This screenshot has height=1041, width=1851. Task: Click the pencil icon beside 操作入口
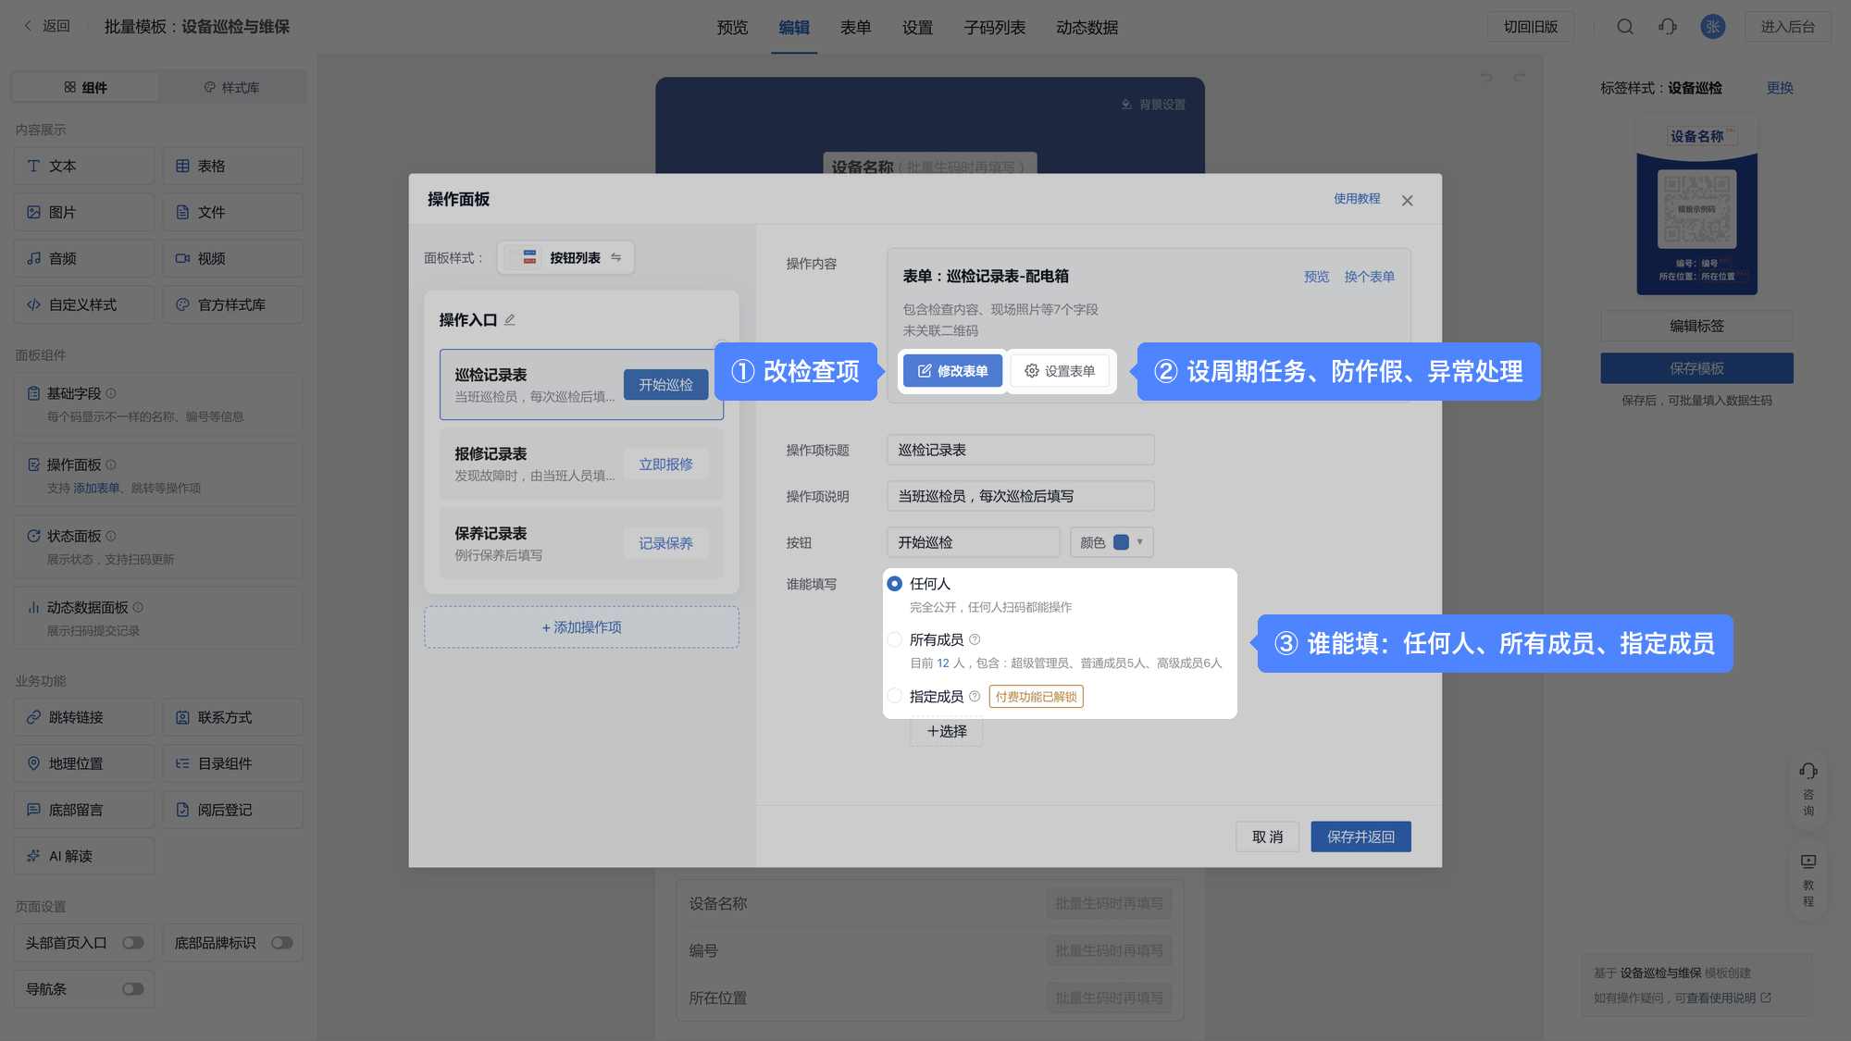[509, 320]
